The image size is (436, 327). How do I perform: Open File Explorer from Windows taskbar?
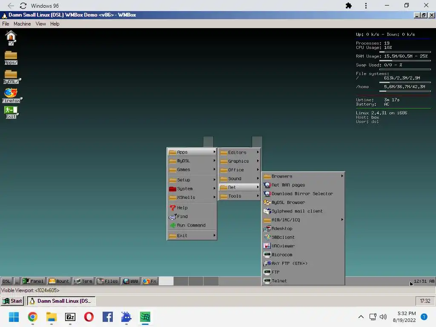coord(52,317)
